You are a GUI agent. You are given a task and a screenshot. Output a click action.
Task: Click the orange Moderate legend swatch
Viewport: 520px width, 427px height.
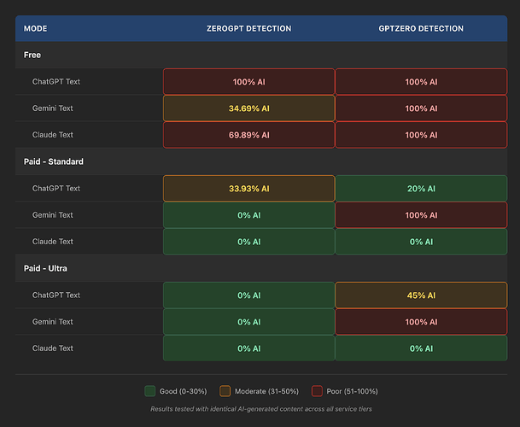[x=225, y=391]
